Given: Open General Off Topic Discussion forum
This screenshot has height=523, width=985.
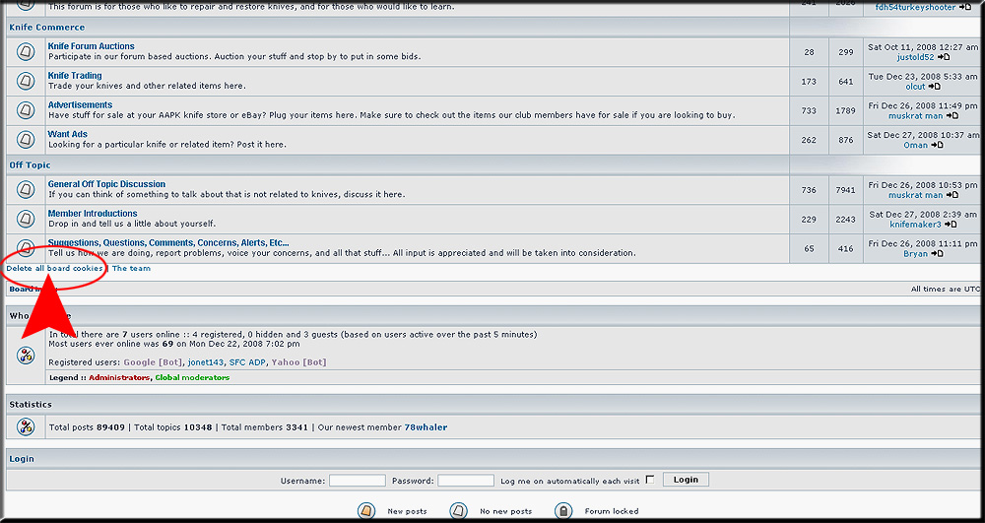Looking at the screenshot, I should click(x=106, y=184).
